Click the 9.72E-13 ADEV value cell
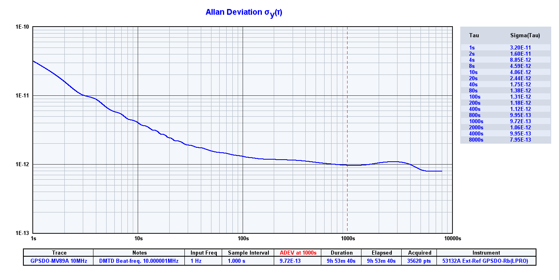 (298, 261)
